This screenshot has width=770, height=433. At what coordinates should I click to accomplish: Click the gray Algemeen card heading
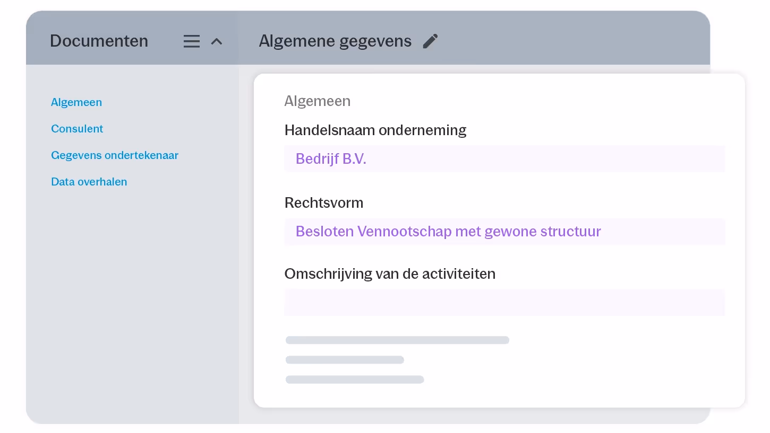tap(318, 101)
